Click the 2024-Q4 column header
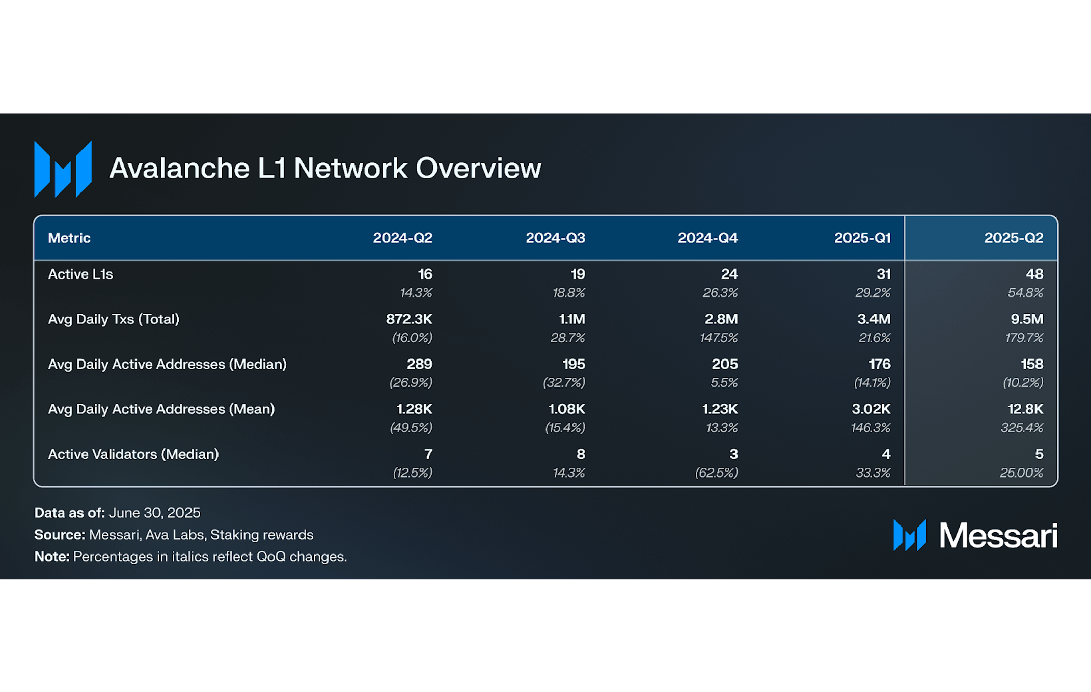Screen dimensions: 1091x692 pos(707,238)
